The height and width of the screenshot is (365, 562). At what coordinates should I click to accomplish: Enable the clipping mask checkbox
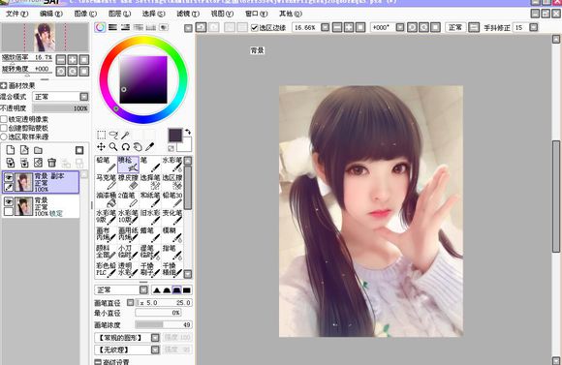coord(4,128)
